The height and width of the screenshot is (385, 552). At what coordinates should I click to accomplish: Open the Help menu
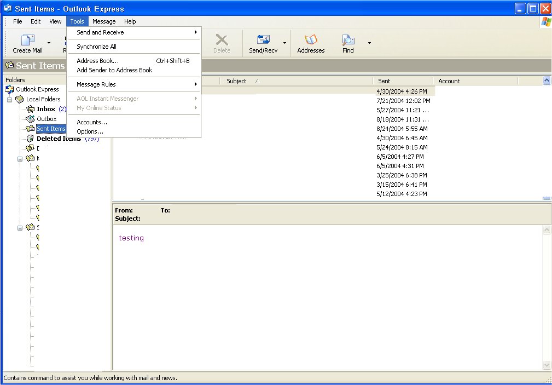point(130,21)
